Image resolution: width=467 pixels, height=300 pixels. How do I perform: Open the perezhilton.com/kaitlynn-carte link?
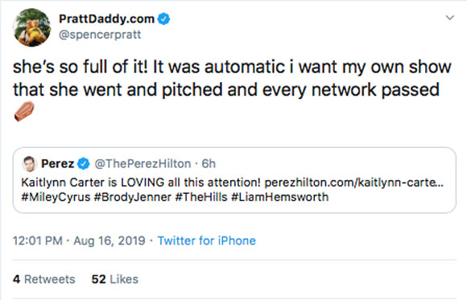pos(353,182)
